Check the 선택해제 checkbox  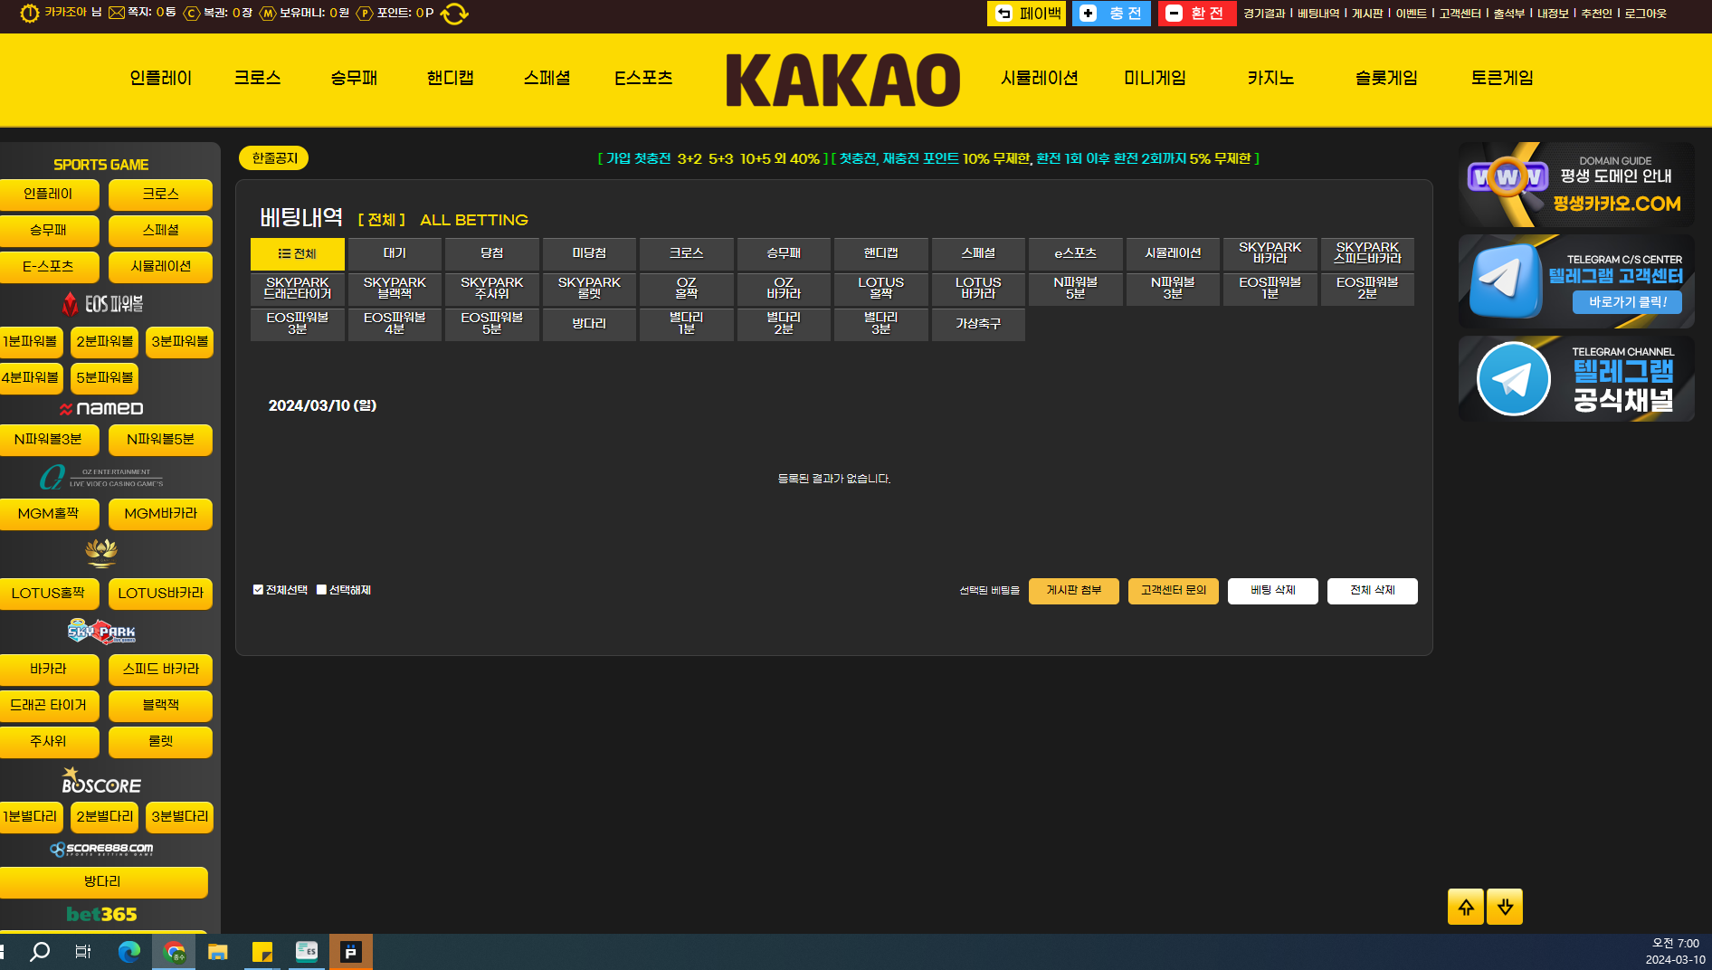pos(321,590)
